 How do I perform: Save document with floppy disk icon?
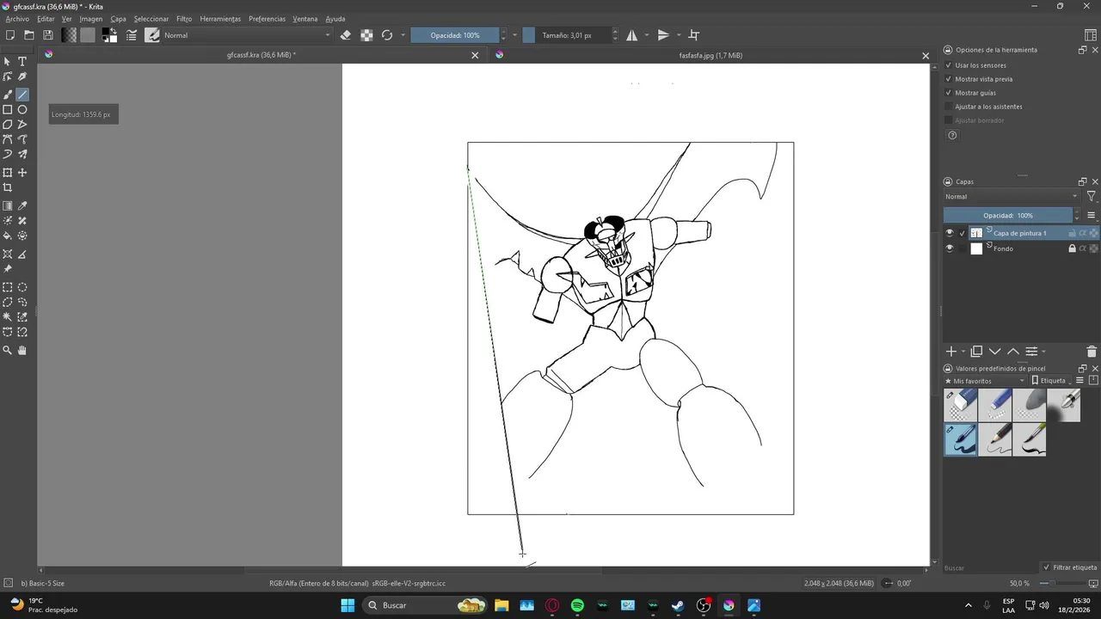(x=48, y=35)
